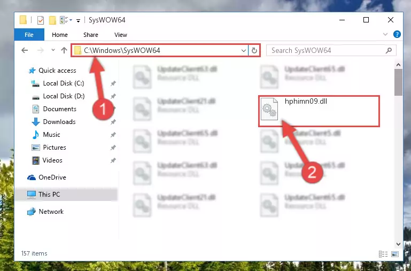Click the pin icon beside Pictures
411x271 pixels.
coord(113,148)
